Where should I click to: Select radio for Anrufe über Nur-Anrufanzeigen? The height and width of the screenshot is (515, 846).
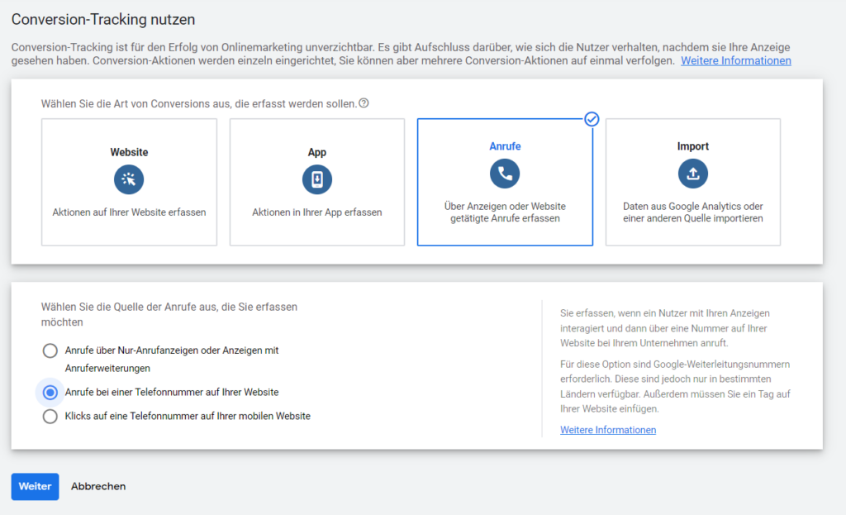(50, 350)
